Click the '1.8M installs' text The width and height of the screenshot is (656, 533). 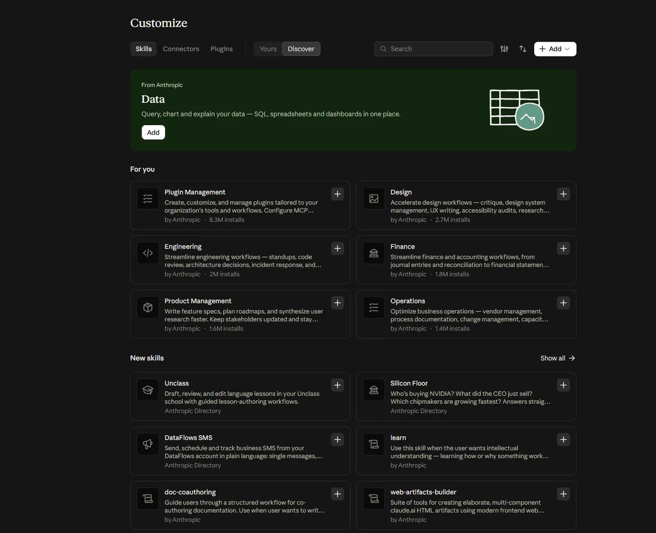[452, 274]
